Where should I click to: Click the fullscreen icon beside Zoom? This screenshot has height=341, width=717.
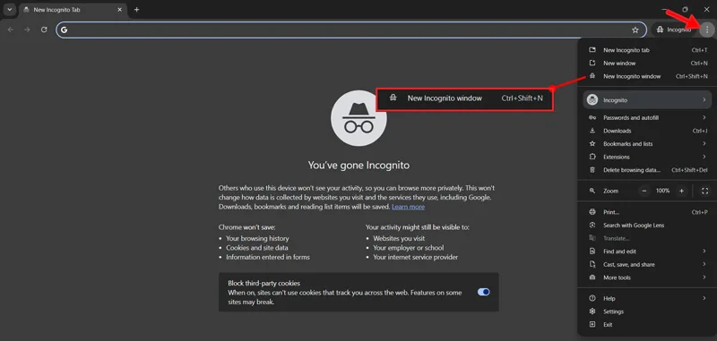[x=704, y=191]
